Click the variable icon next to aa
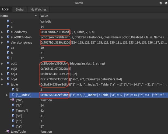Image resolution: width=168 pixels, height=134 pixels. [8, 47]
